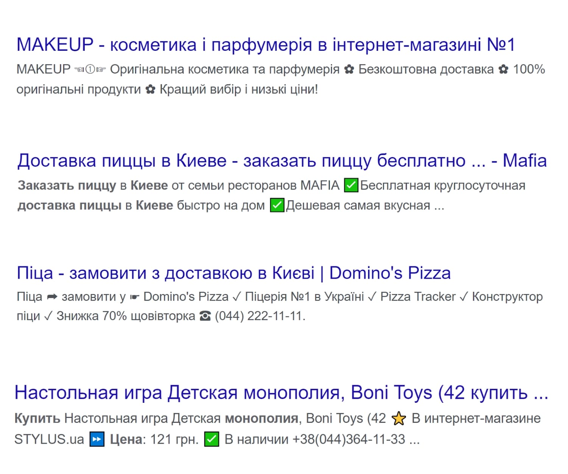Click the bold Цена label in the STYLUS snippet
The image size is (568, 474).
coord(126,440)
